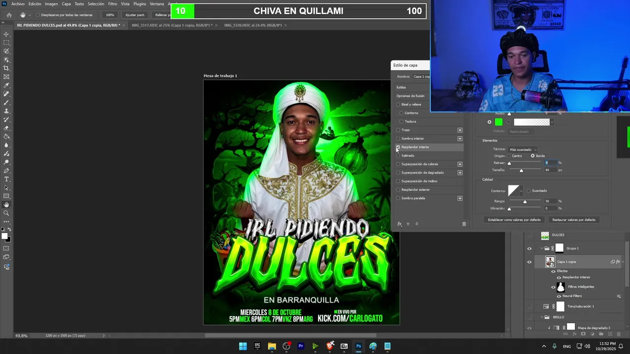The height and width of the screenshot is (354, 630).
Task: Enable the Trazo style checkbox
Action: pyautogui.click(x=398, y=130)
